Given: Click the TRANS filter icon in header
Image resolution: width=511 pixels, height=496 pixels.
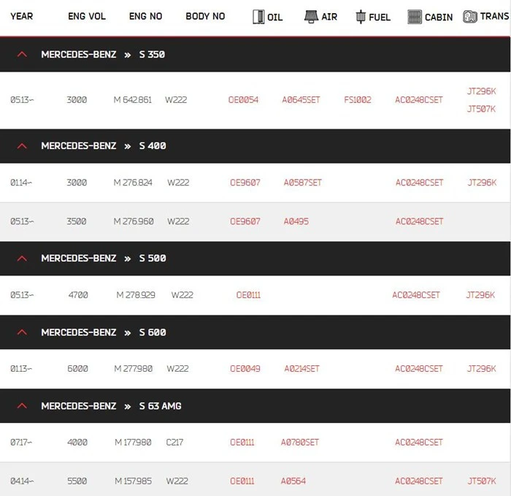Looking at the screenshot, I should [470, 17].
